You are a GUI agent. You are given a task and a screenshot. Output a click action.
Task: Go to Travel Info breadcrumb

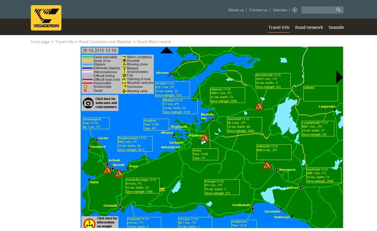click(x=64, y=41)
